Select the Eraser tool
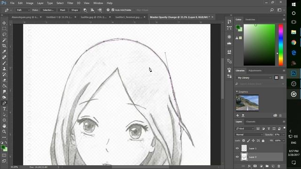This screenshot has height=169, width=301. [4, 80]
